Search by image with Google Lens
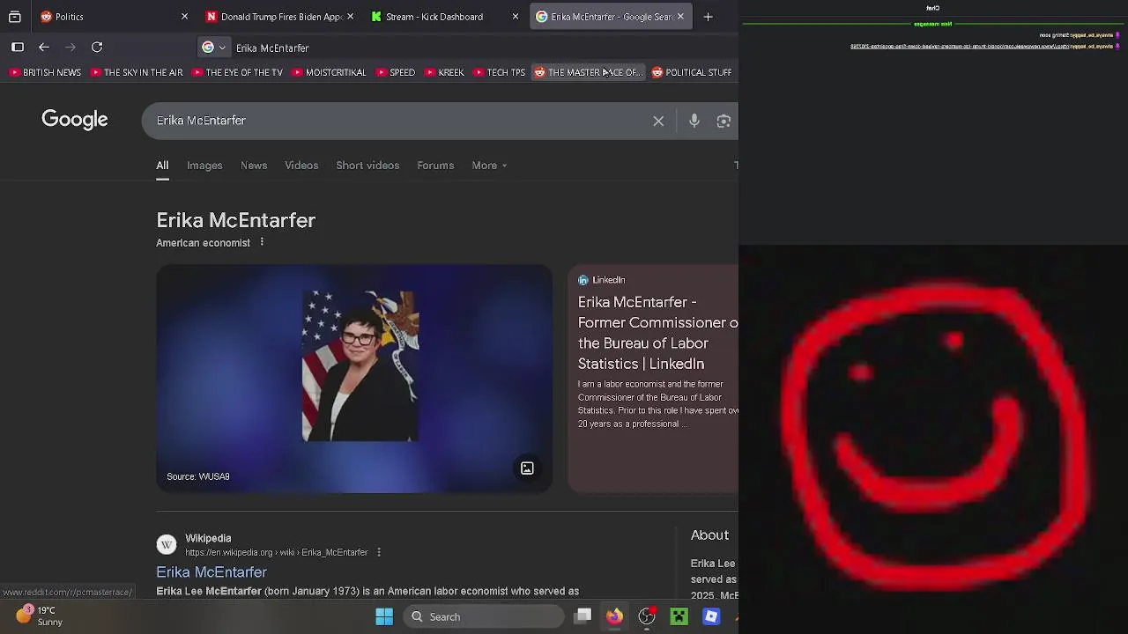The image size is (1128, 634). pos(724,122)
